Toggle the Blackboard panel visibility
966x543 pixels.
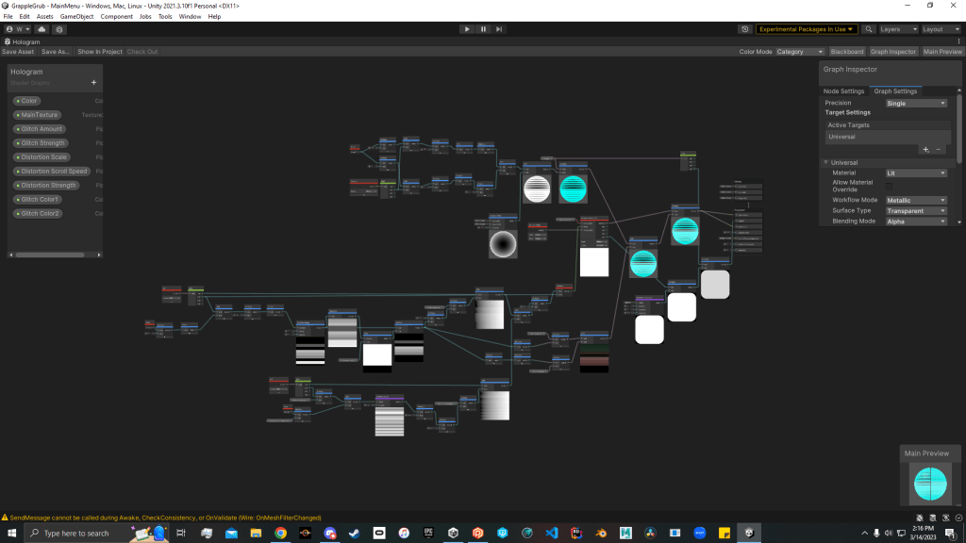pos(846,52)
